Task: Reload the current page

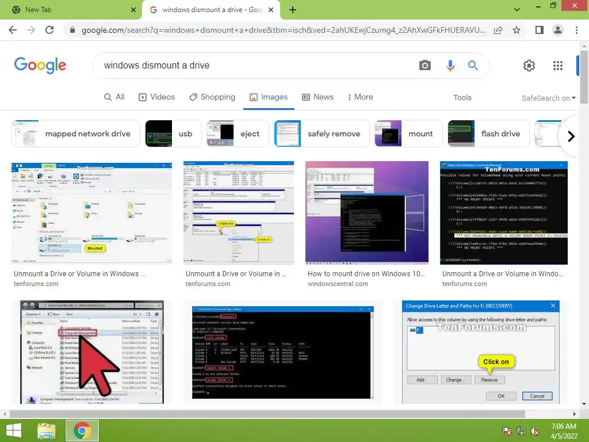Action: click(49, 30)
